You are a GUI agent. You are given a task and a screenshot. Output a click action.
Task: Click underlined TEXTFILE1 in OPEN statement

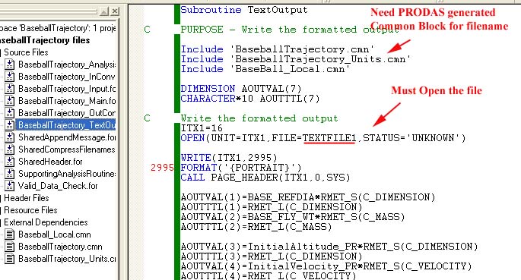click(x=329, y=138)
